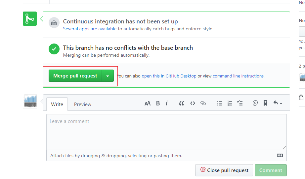View command line instructions link
This screenshot has height=179, width=305.
point(238,76)
